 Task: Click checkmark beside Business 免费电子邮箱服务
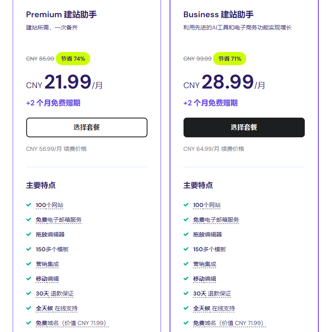point(186,219)
